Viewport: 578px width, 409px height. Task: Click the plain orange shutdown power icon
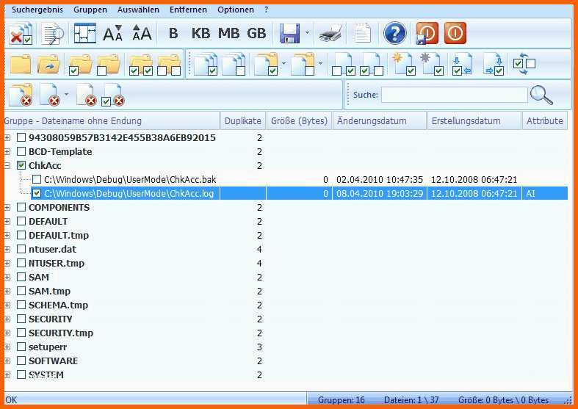(455, 34)
